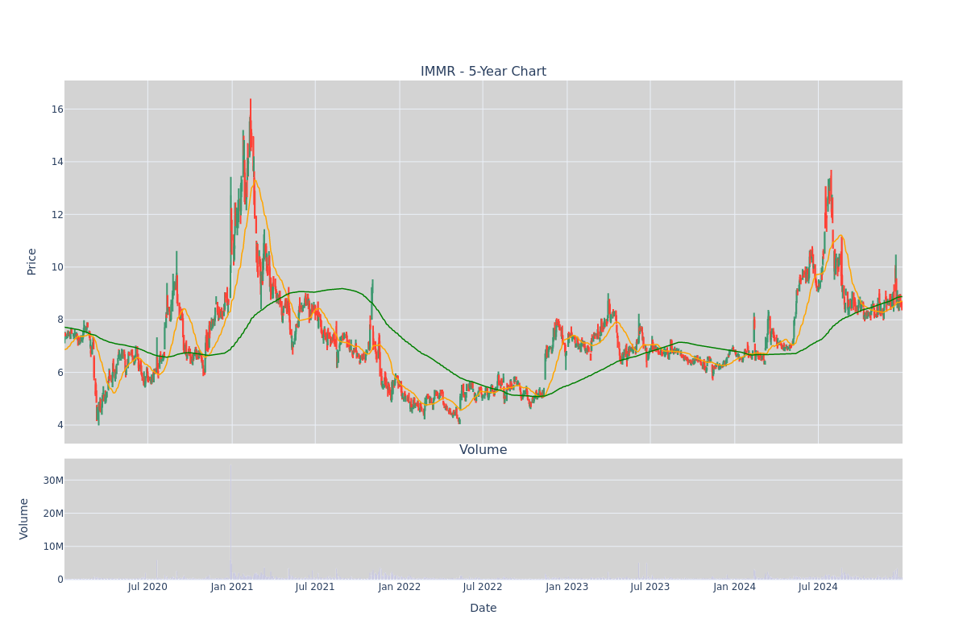Click the "Jul 2023" date tick label
The image size is (967, 644).
click(650, 587)
